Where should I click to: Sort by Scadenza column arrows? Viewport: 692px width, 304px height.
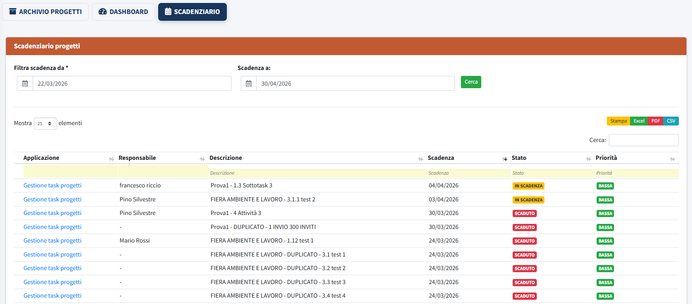505,159
